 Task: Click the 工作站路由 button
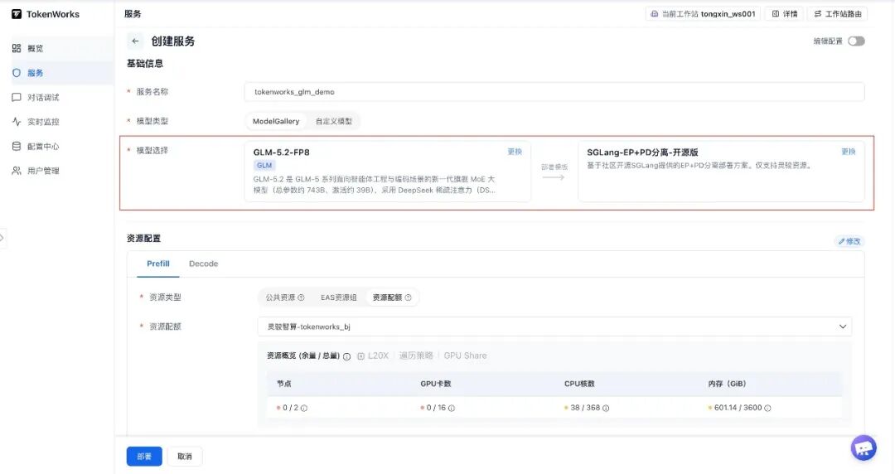837,14
